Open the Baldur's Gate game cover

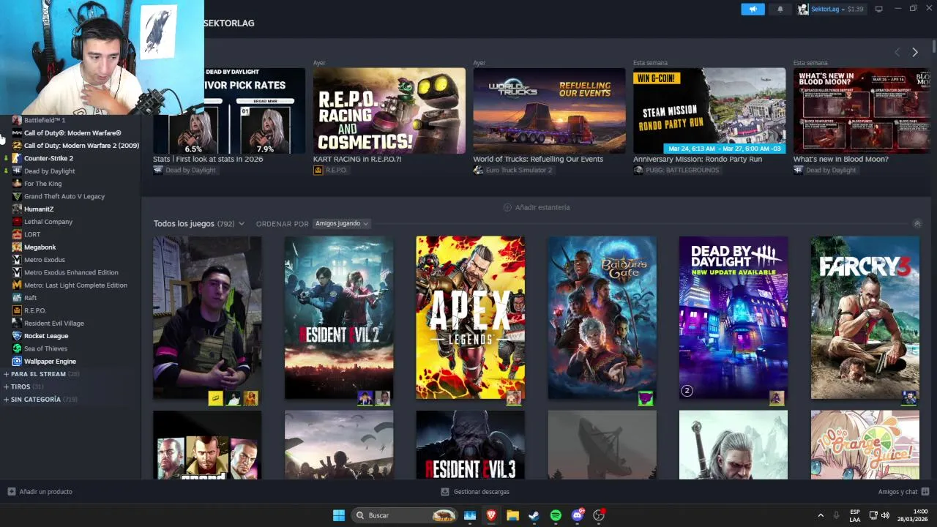coord(602,318)
